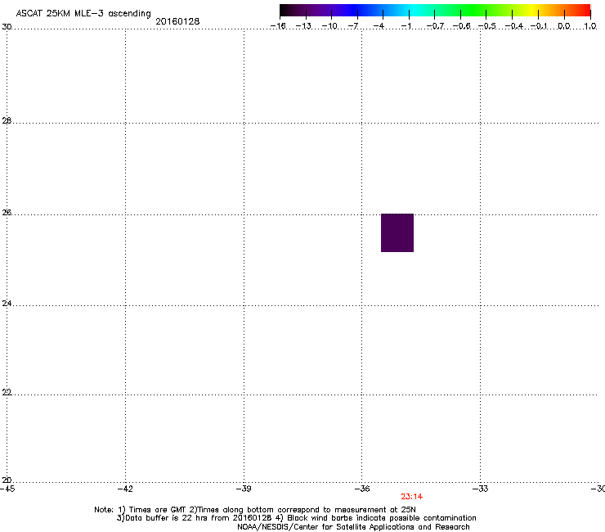Click the latitude label 24
The image size is (605, 532).
pos(7,304)
